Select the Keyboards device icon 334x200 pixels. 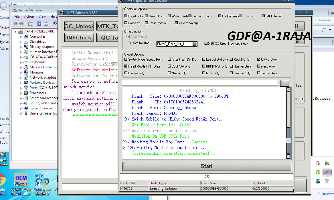coord(26,62)
